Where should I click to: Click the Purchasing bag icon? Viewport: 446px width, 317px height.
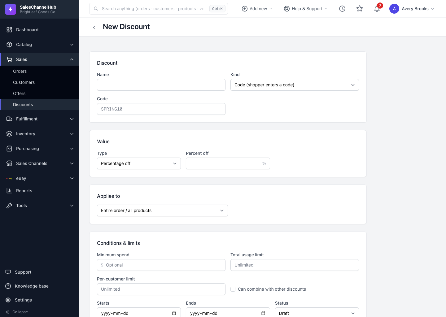pyautogui.click(x=9, y=149)
